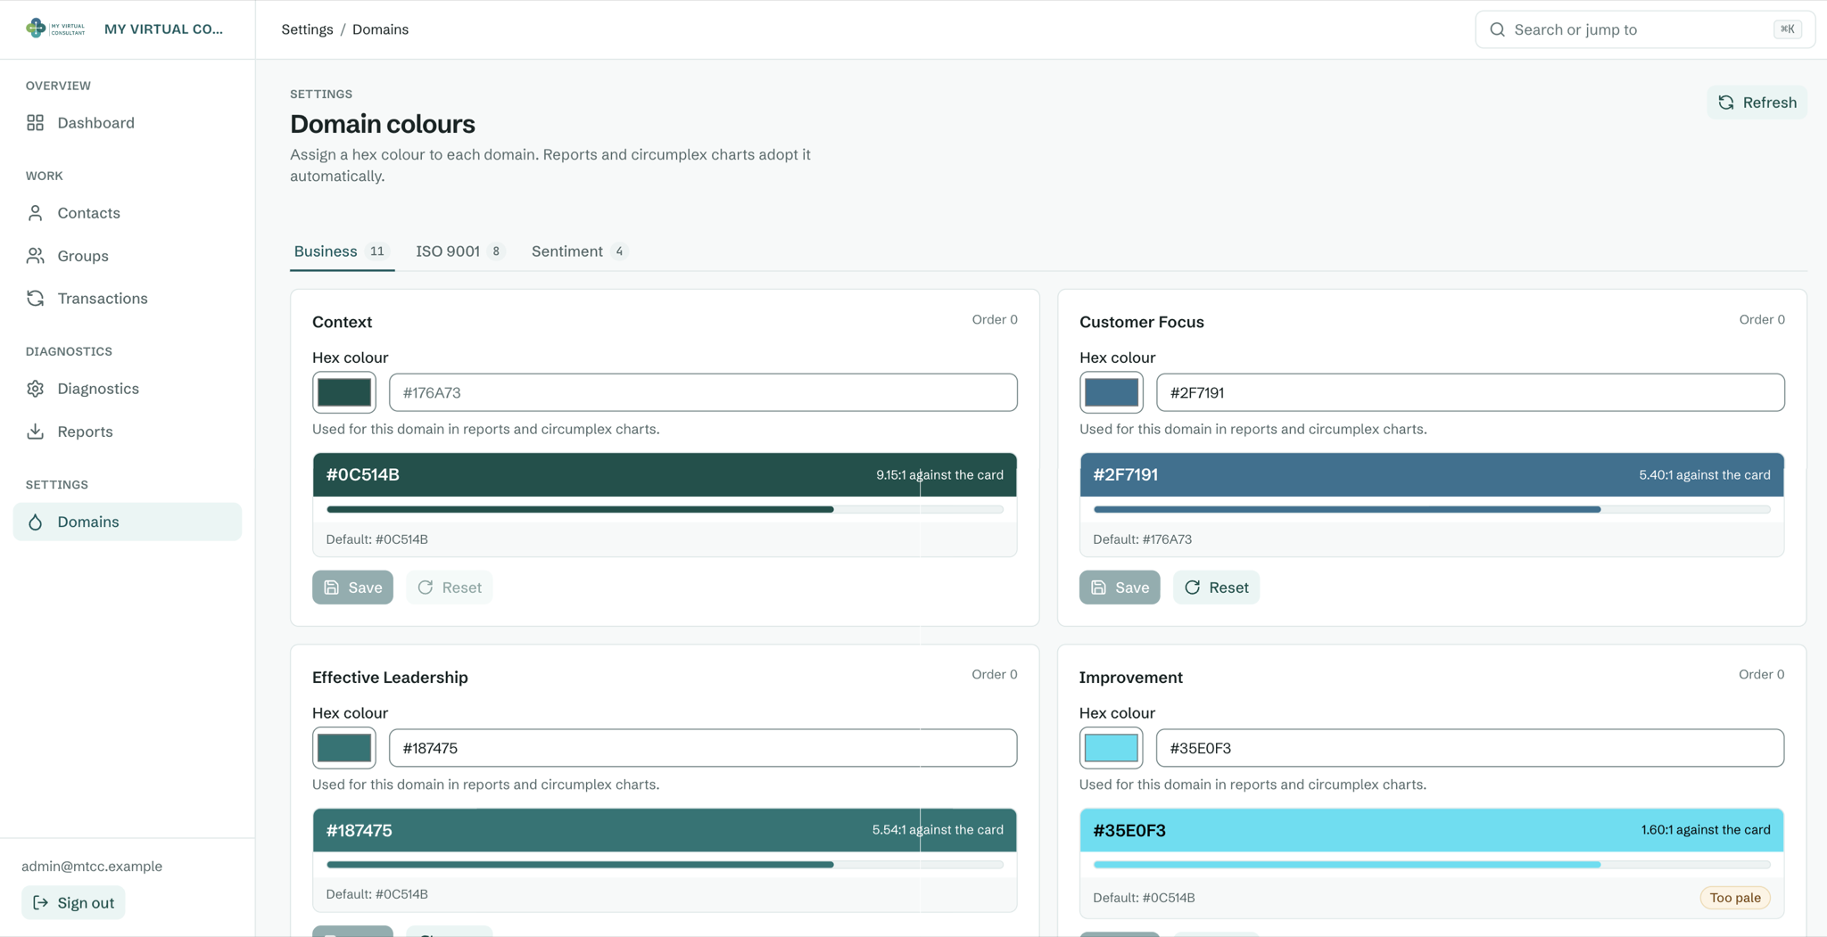Open the Effective Leadership colour swatch
Viewport: 1827px width, 937px height.
[x=344, y=748]
